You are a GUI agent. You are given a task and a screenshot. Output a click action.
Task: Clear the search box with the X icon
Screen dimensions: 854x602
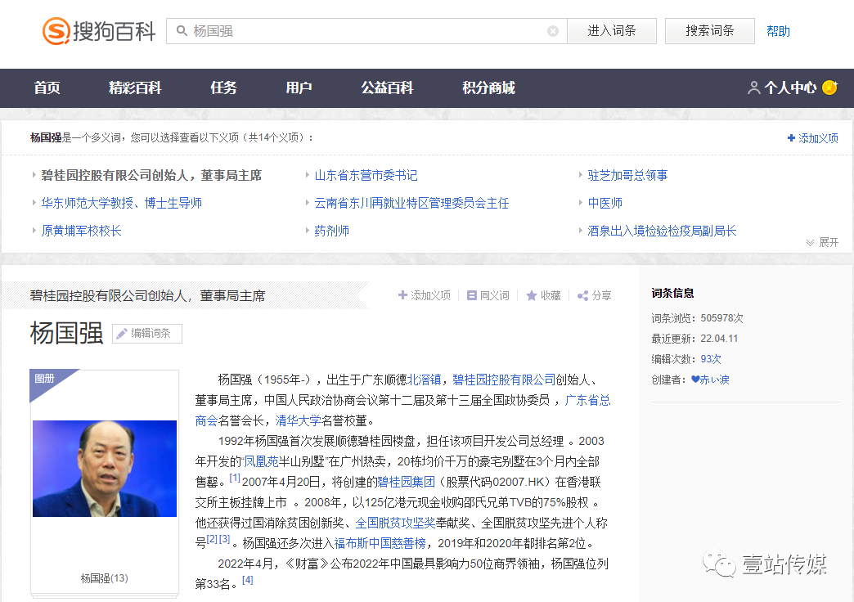[553, 30]
